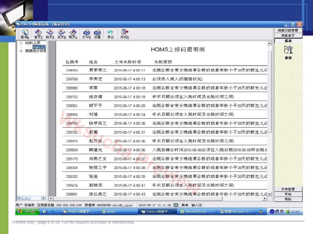Click patient name 李秀芝
This screenshot has width=313, height=234.
(95, 79)
